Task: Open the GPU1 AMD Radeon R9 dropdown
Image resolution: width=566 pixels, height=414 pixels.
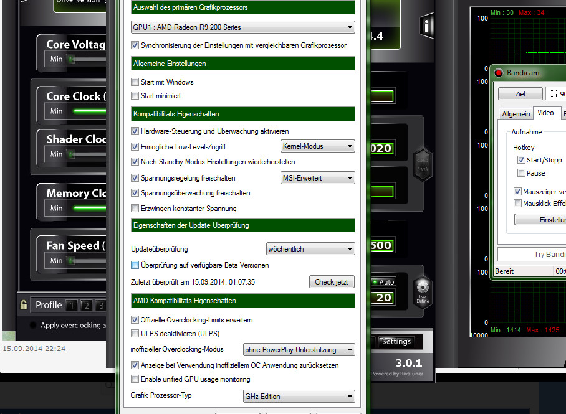Action: [243, 27]
